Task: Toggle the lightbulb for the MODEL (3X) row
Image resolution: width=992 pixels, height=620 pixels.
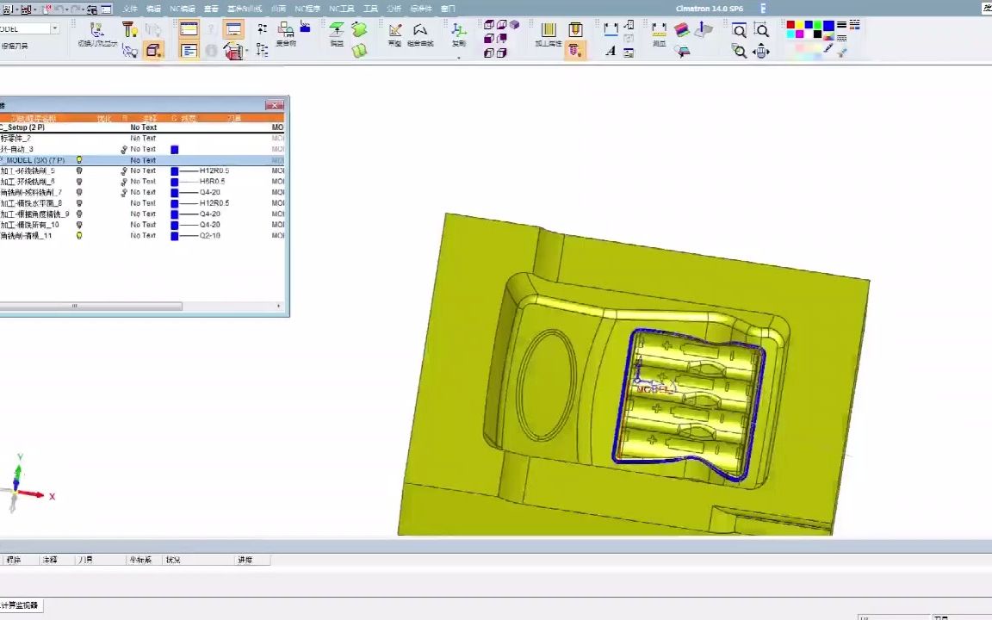Action: (x=79, y=160)
